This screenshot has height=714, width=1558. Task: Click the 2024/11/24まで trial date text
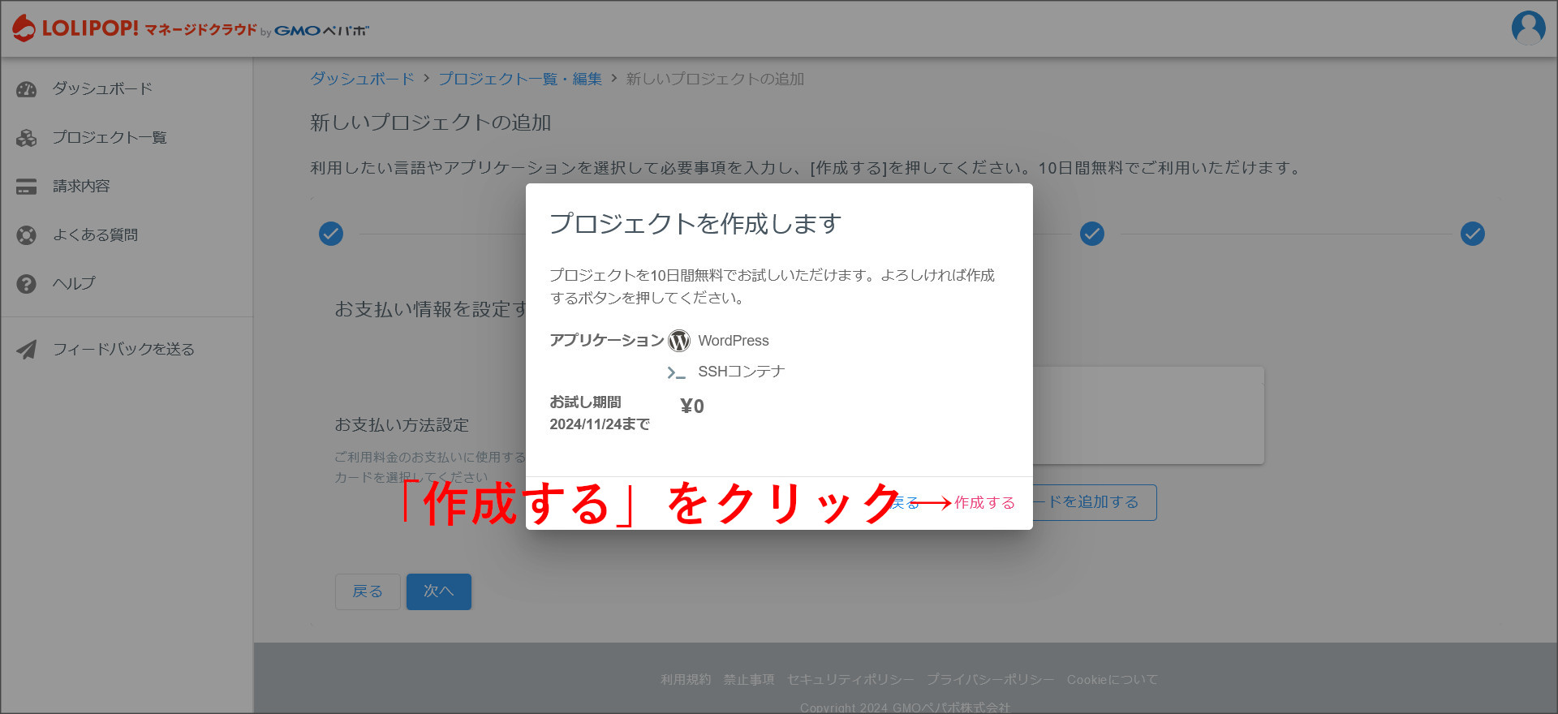[x=600, y=424]
